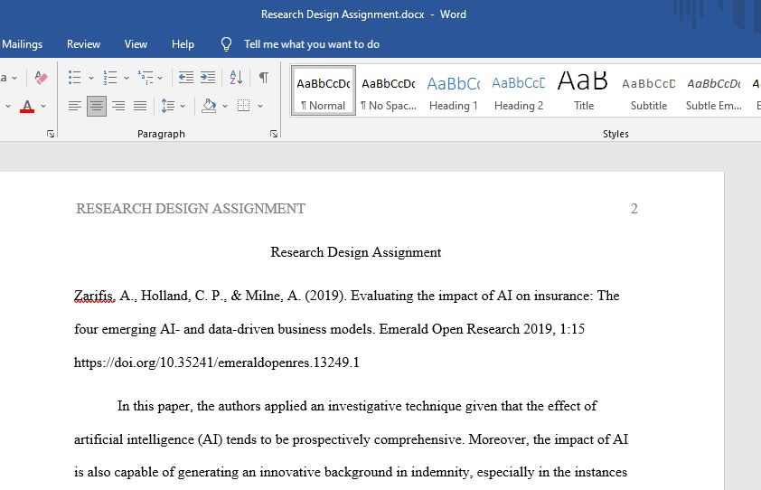Screen dimensions: 761x490
Task: Click the page header RESEARCH DESIGN ASSIGNMENT
Action: (191, 209)
